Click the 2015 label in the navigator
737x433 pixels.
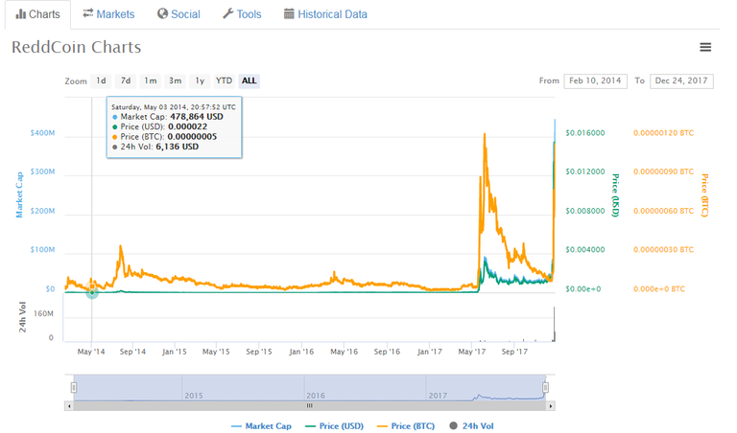click(x=194, y=396)
